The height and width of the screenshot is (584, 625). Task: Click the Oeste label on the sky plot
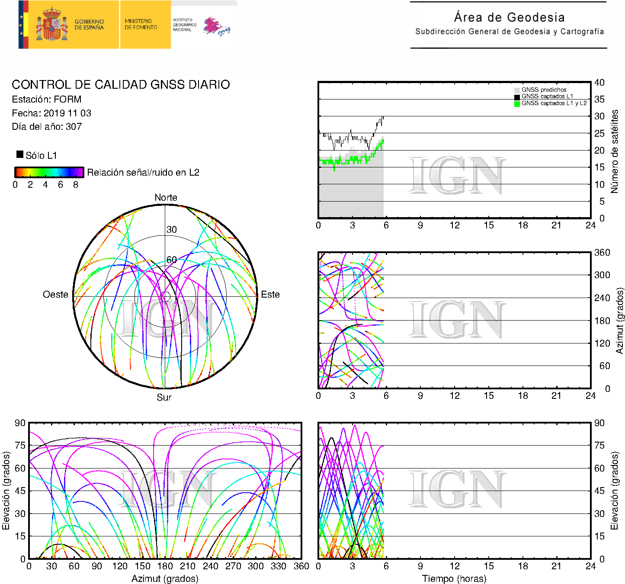click(x=55, y=295)
